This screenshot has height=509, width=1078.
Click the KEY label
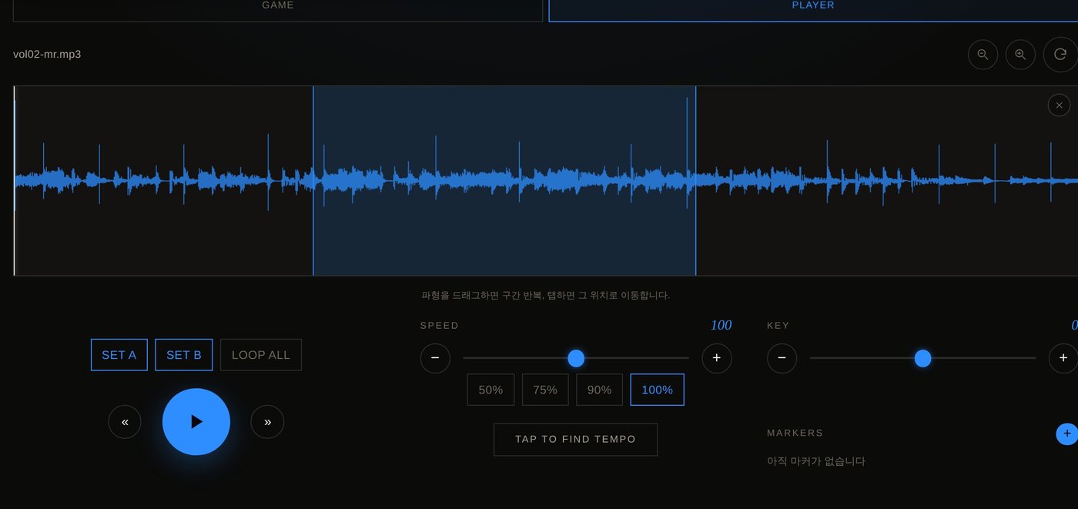tap(778, 326)
